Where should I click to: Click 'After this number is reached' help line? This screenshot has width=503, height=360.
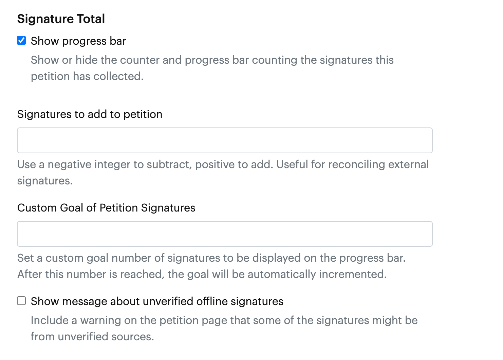pos(202,274)
